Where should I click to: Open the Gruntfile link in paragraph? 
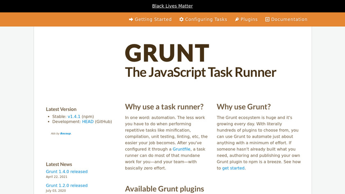pos(182,149)
